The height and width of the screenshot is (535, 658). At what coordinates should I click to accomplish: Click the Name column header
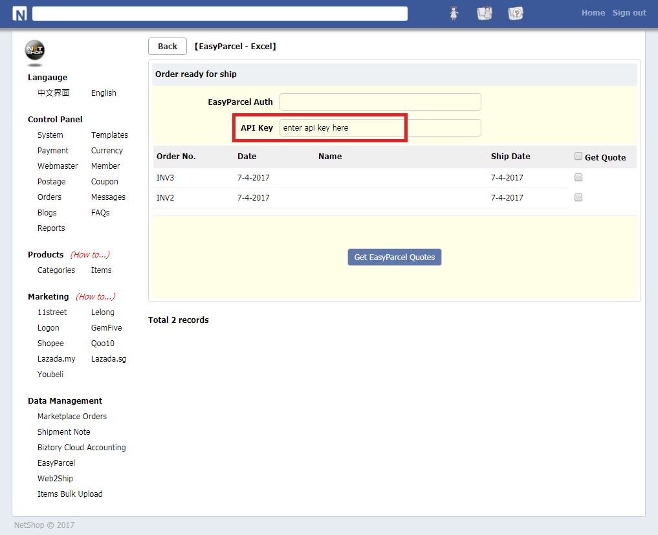(x=330, y=156)
